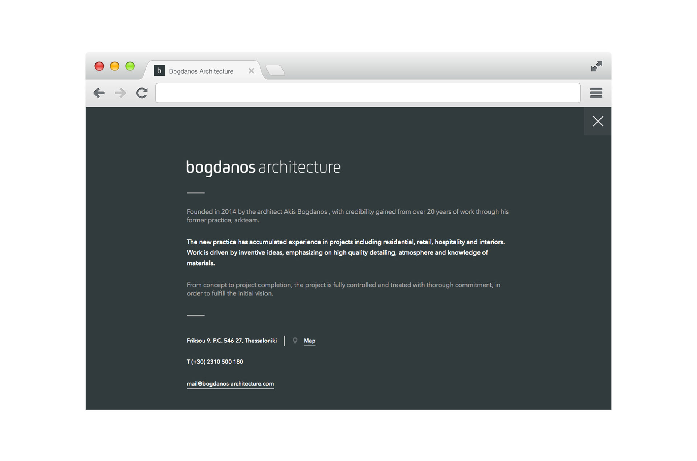This screenshot has width=697, height=461.
Task: Focus the browser address bar
Action: coord(368,93)
